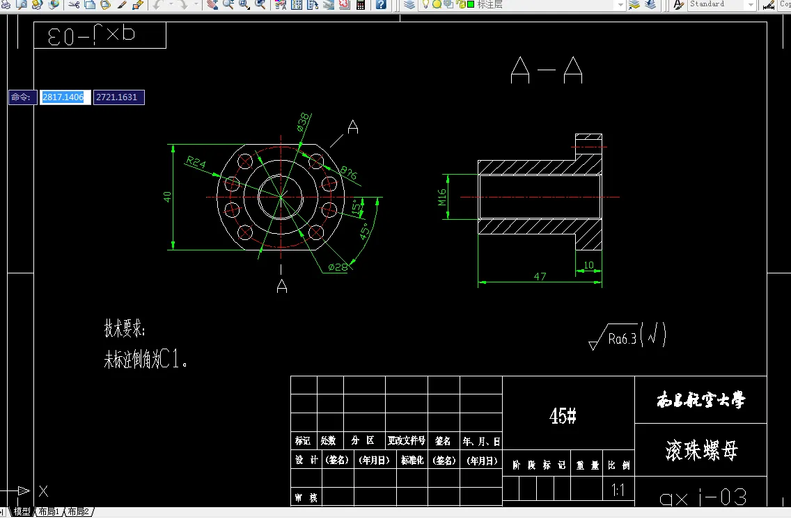Image resolution: width=791 pixels, height=519 pixels.
Task: Click the Undo arrow icon
Action: click(x=158, y=5)
